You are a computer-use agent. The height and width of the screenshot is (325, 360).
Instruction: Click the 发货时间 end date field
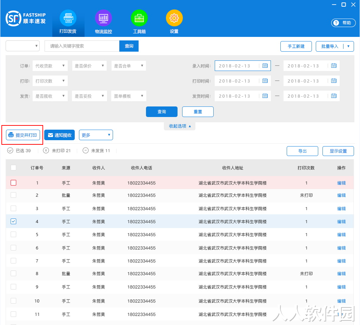coord(312,96)
